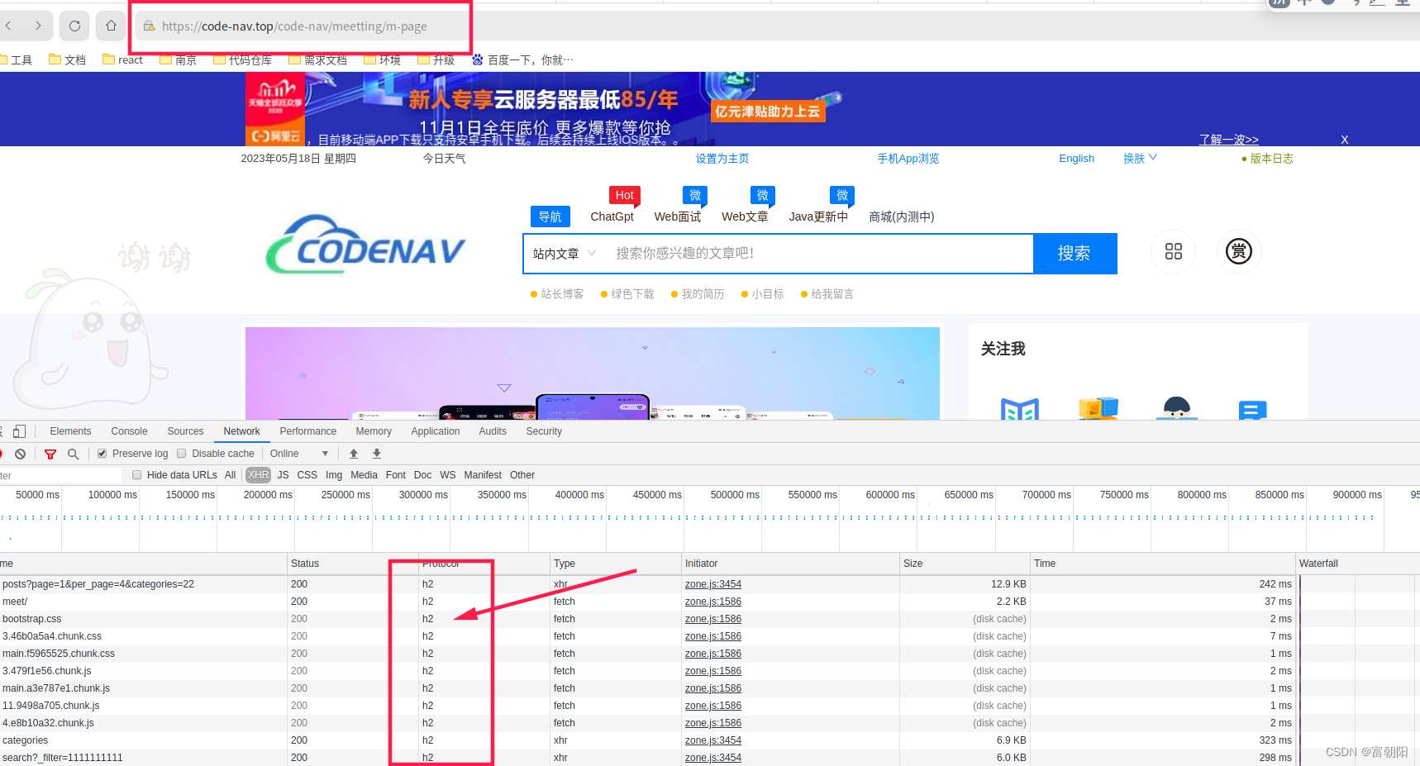Switch language to English

coord(1077,159)
